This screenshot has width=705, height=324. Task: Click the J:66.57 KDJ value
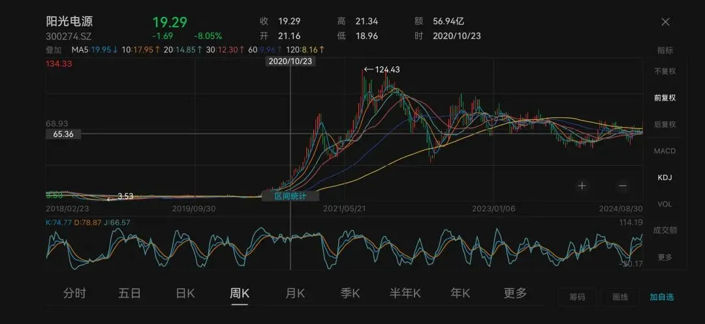(x=117, y=222)
